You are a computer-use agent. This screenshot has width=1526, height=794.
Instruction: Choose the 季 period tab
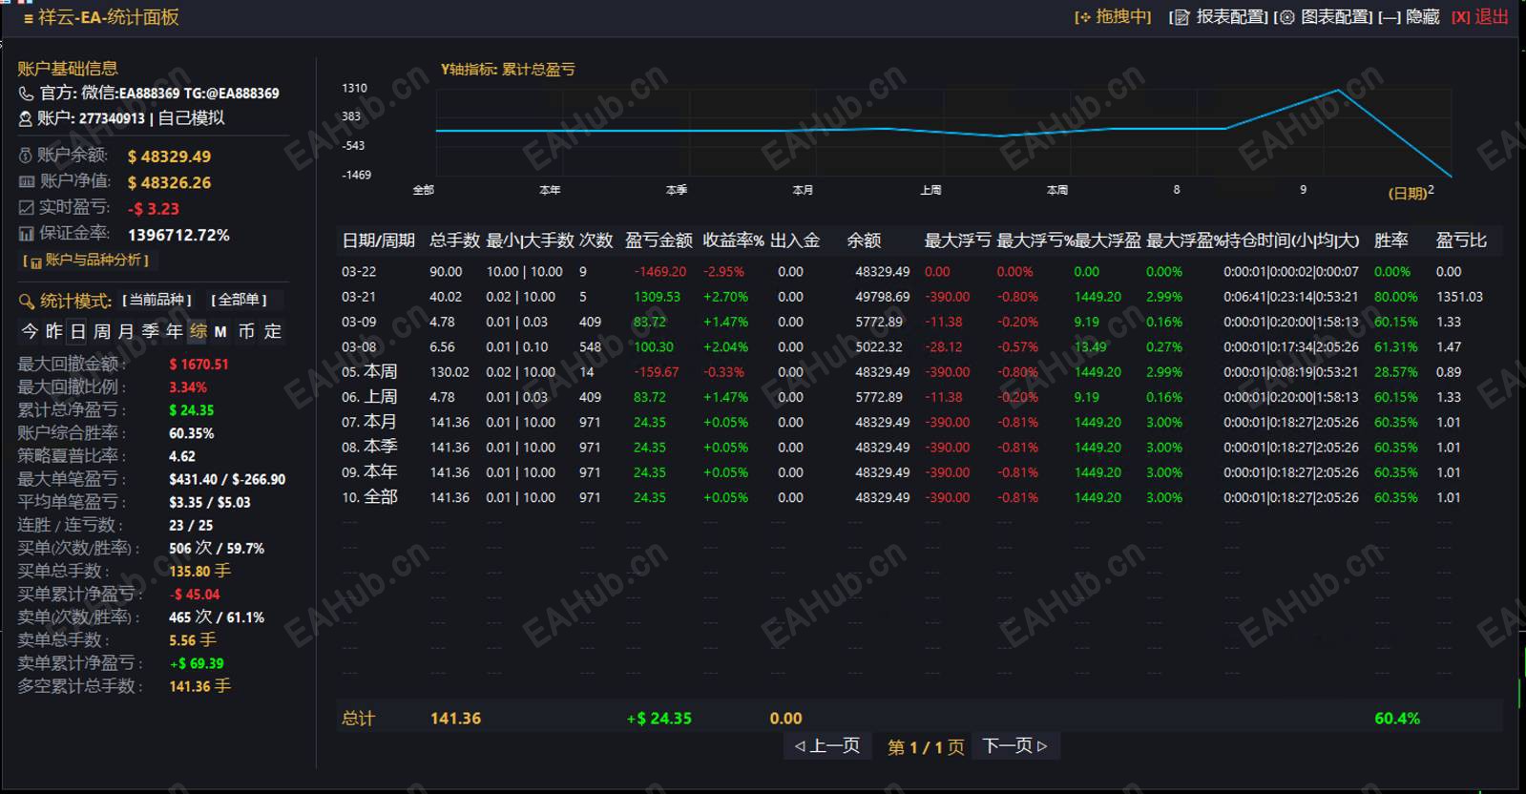(150, 331)
